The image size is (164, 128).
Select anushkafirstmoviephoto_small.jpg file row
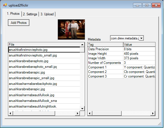pyautogui.click(x=44, y=55)
